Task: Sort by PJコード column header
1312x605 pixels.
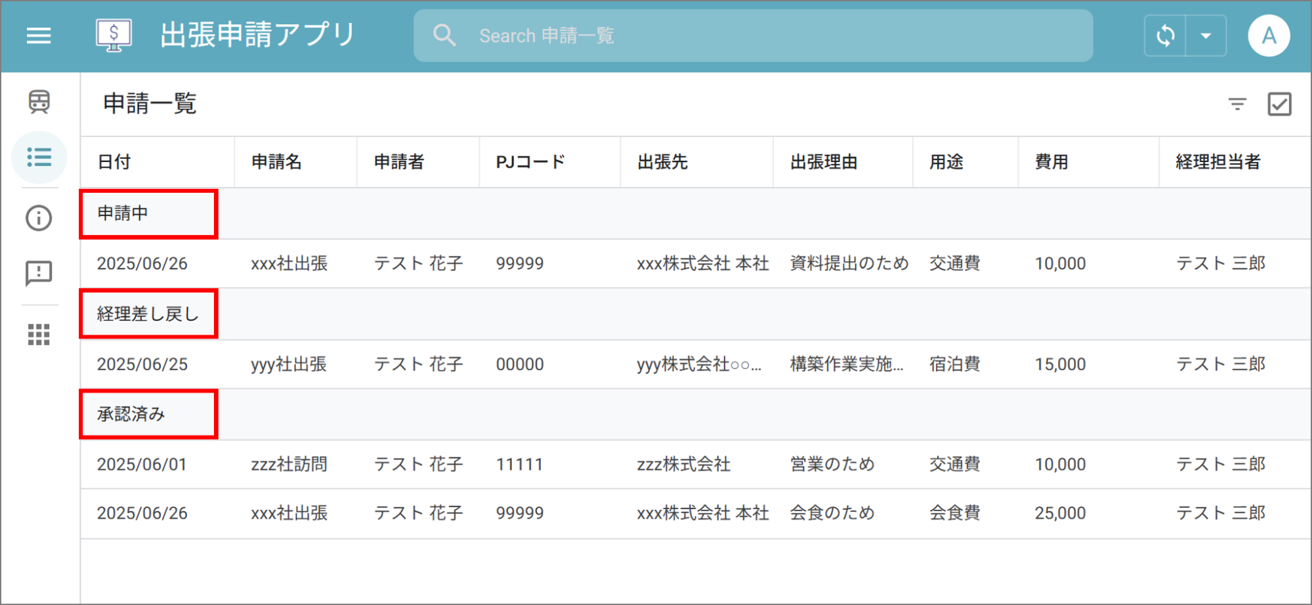Action: click(530, 162)
